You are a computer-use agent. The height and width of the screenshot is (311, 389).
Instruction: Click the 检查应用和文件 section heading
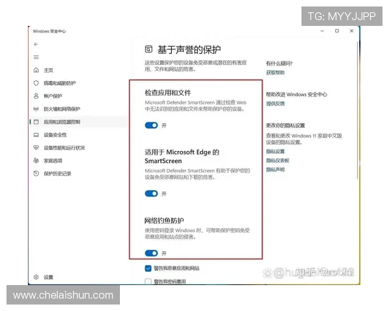(168, 93)
